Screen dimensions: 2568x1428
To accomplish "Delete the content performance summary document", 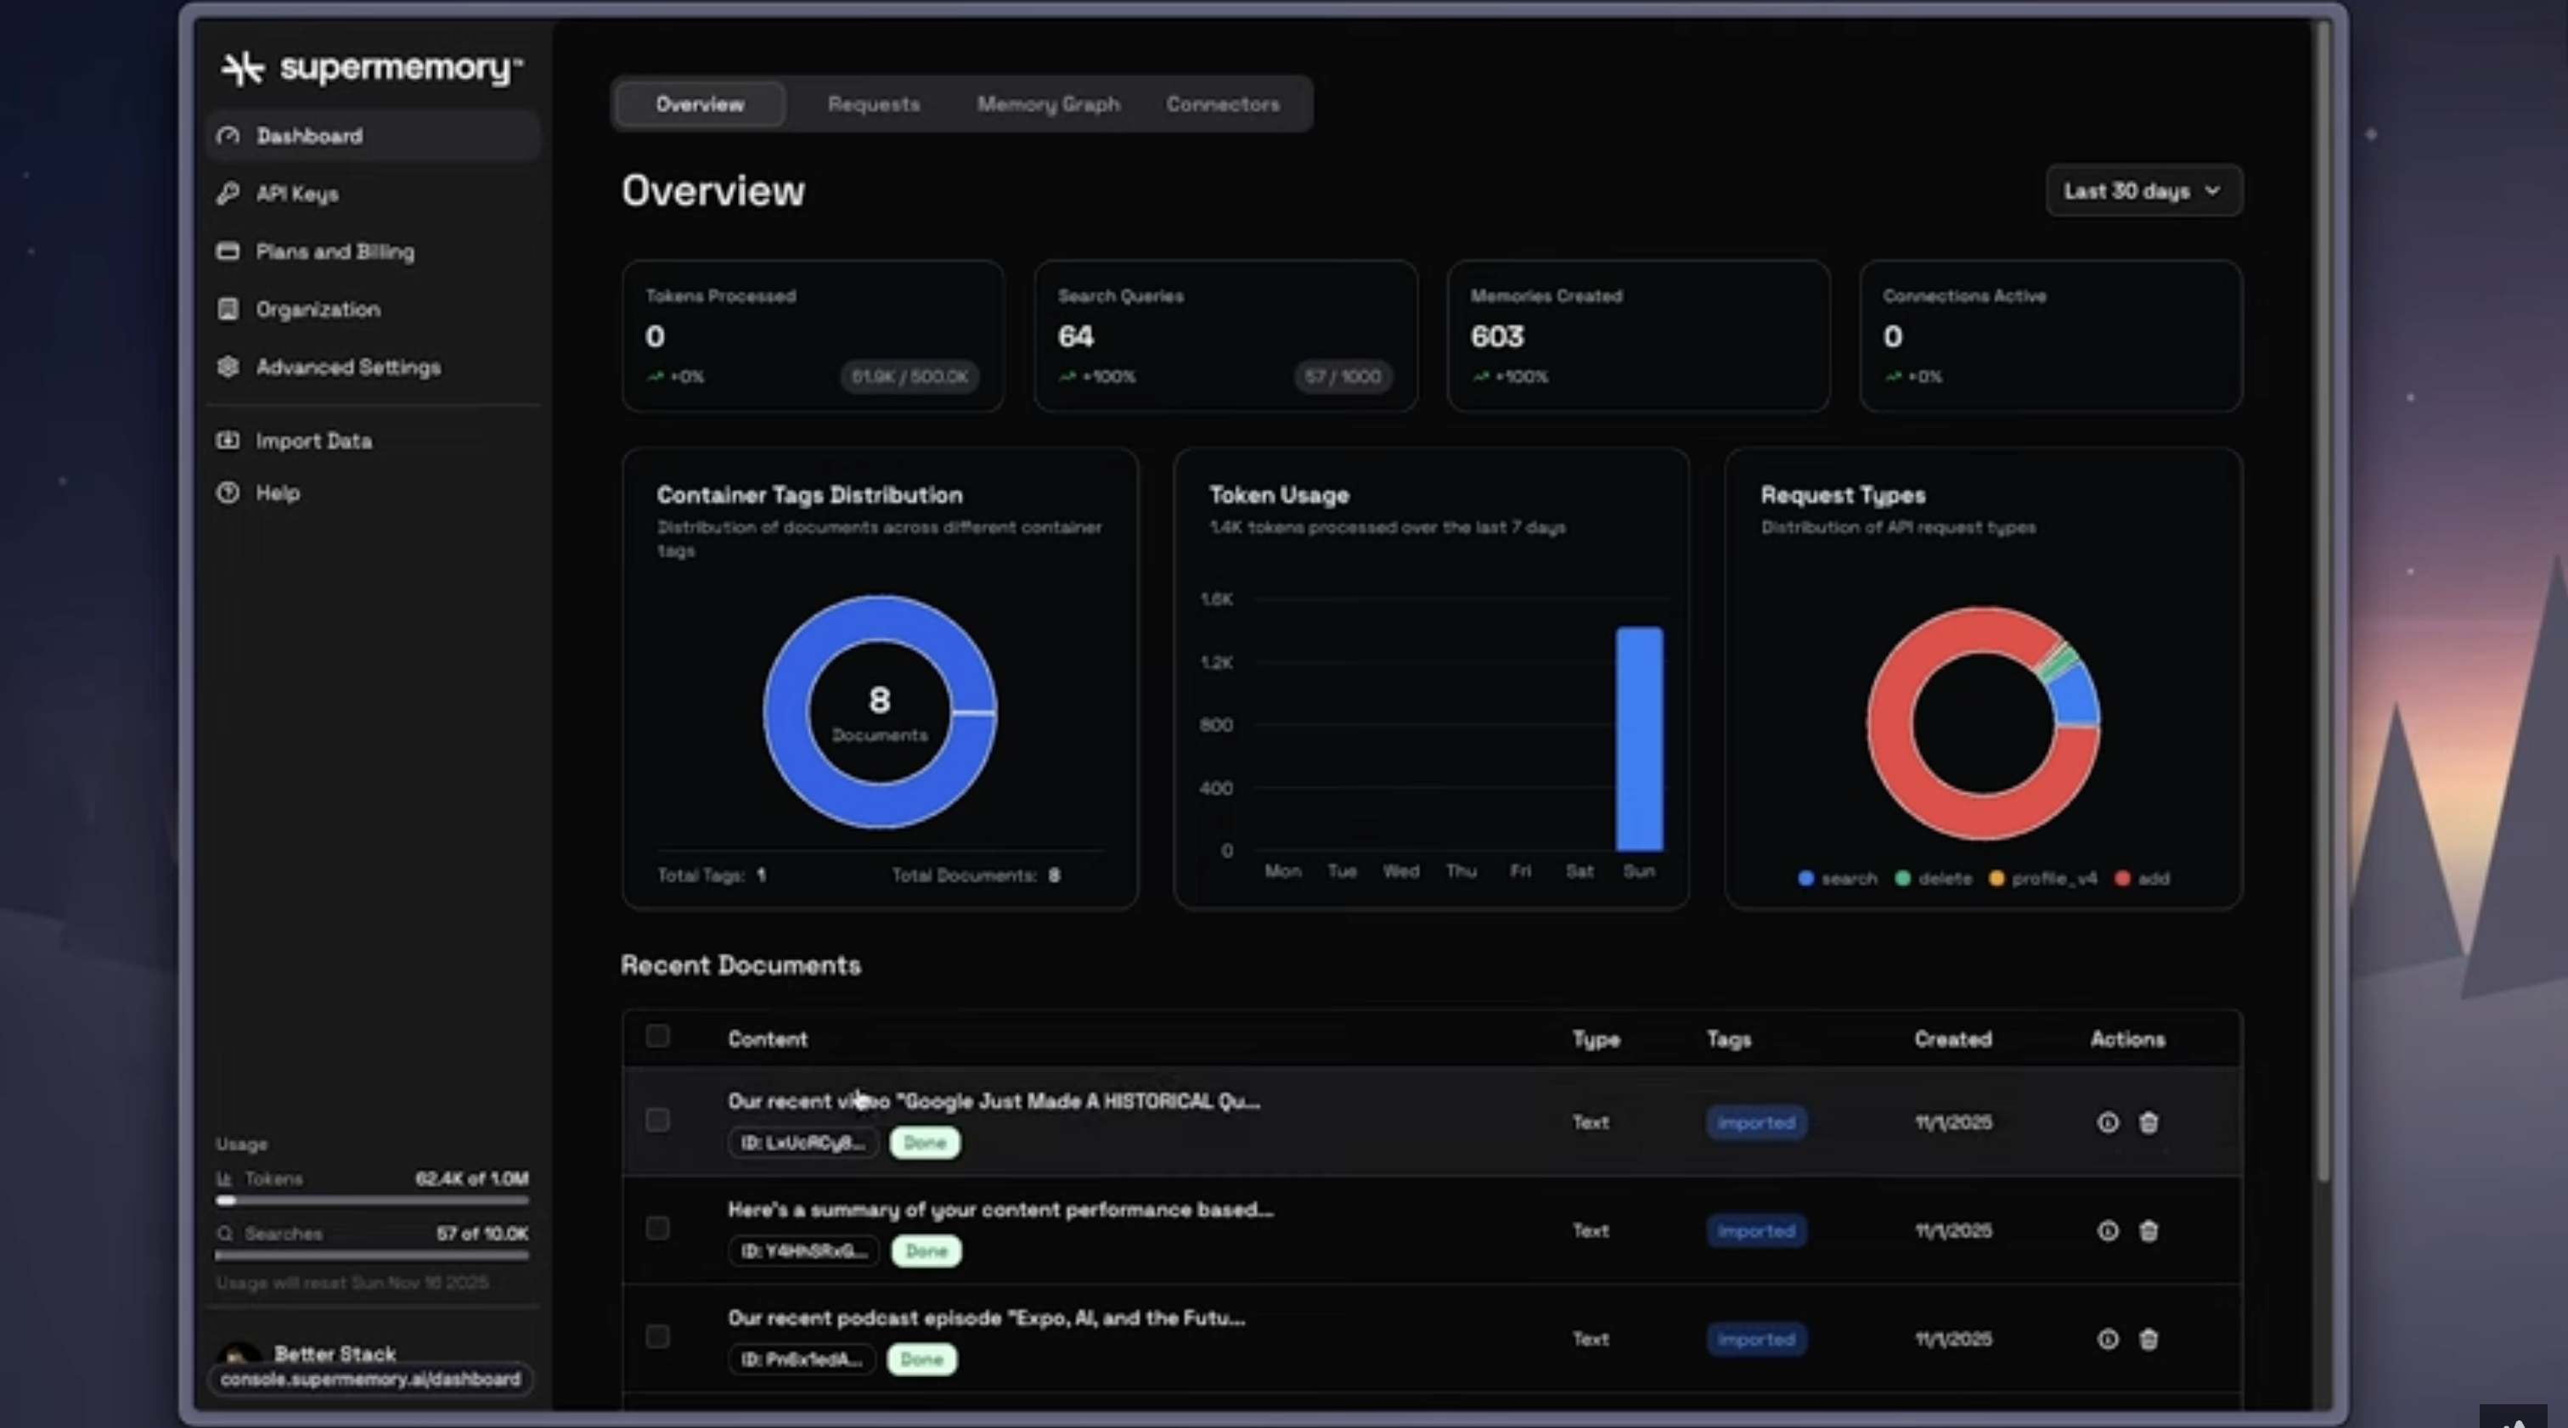I will coord(2149,1231).
